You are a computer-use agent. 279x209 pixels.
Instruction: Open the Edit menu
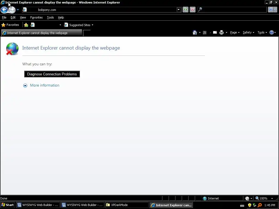(13, 17)
